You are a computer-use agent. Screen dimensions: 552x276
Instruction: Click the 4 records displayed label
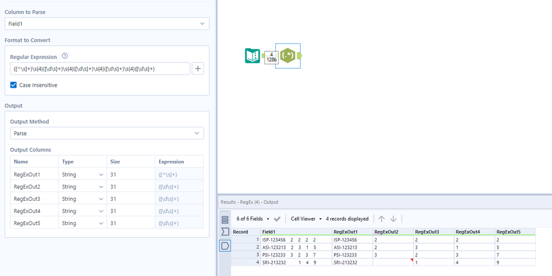point(347,219)
